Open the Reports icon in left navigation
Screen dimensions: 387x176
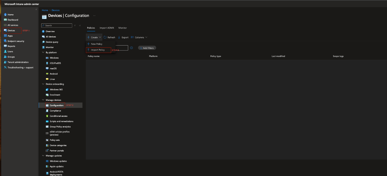[5, 46]
